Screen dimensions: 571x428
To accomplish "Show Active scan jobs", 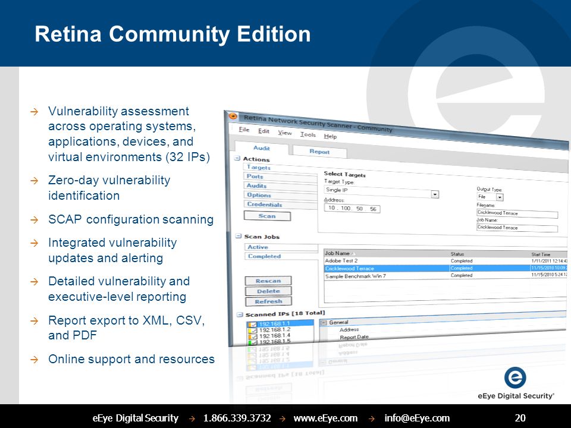I will (x=281, y=247).
